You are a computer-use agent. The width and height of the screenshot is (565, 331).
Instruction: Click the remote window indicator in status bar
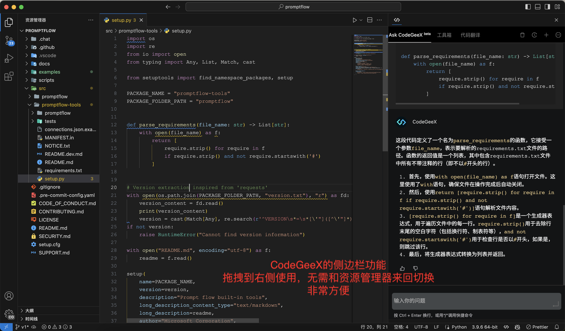pos(6,327)
